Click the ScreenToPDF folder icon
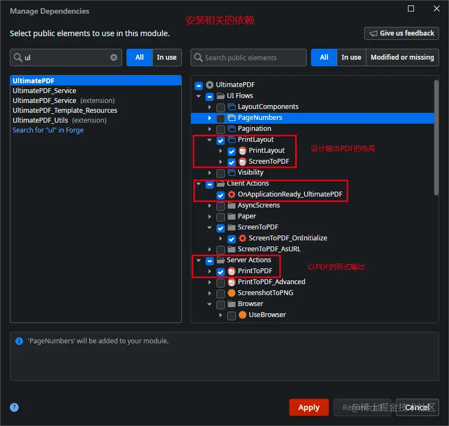 [x=232, y=227]
